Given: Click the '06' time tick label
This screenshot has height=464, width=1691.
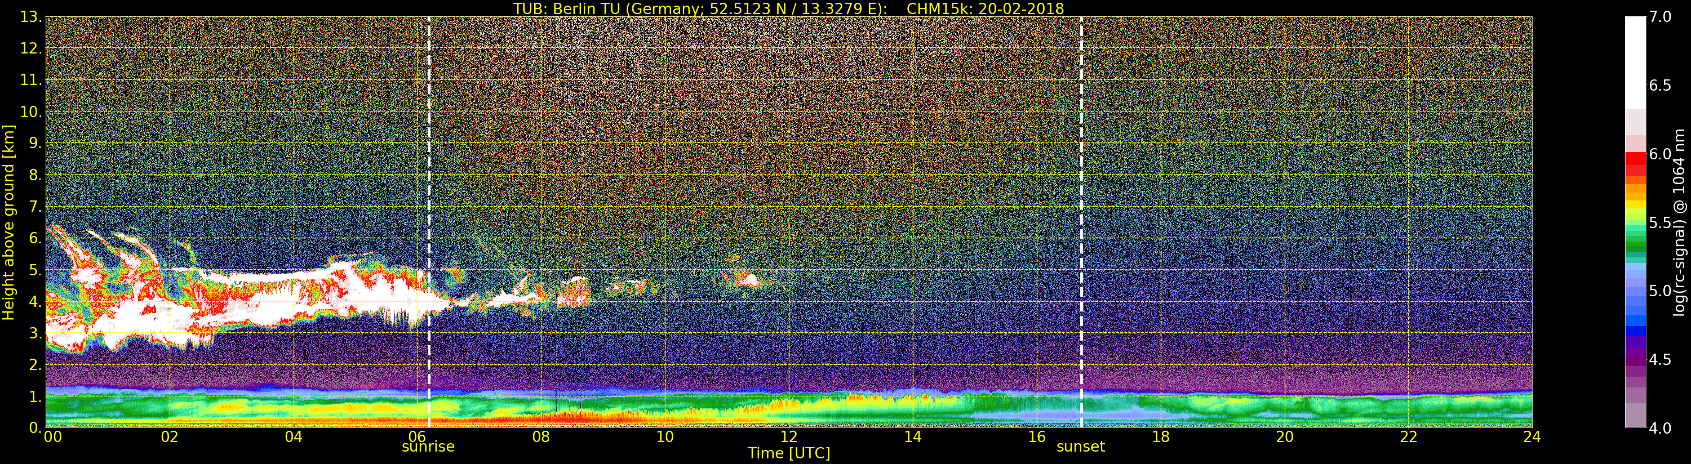Looking at the screenshot, I should [x=418, y=436].
